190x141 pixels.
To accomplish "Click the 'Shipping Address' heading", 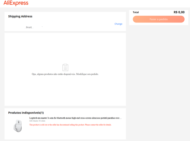I will [x=20, y=16].
